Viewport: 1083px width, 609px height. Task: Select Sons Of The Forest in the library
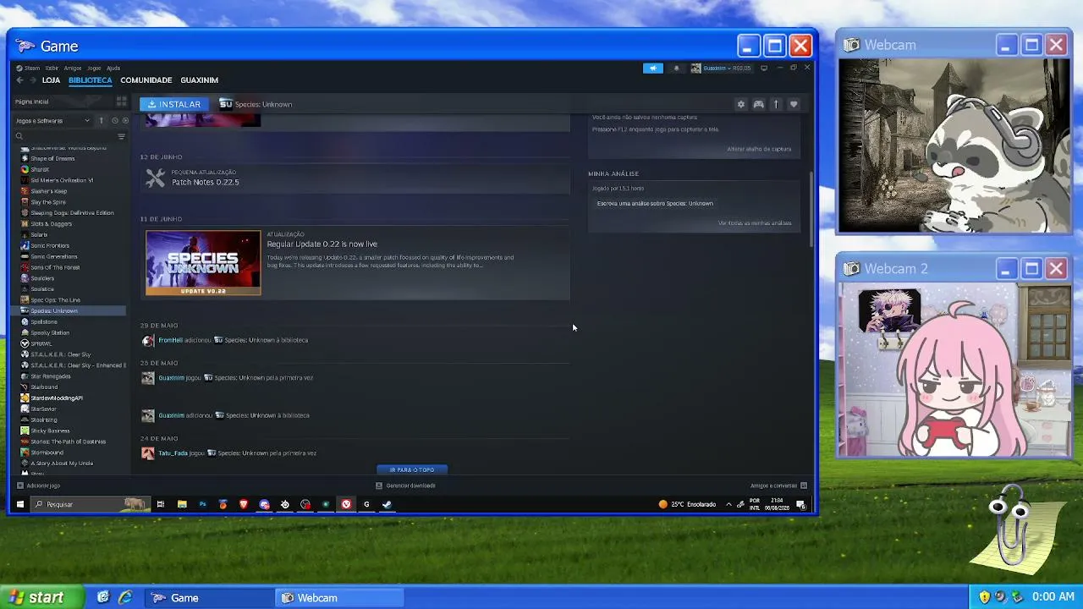pyautogui.click(x=55, y=267)
